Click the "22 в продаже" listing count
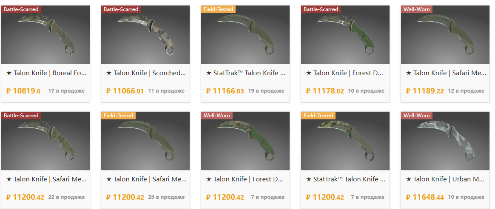The width and height of the screenshot is (495, 209). [x=66, y=197]
